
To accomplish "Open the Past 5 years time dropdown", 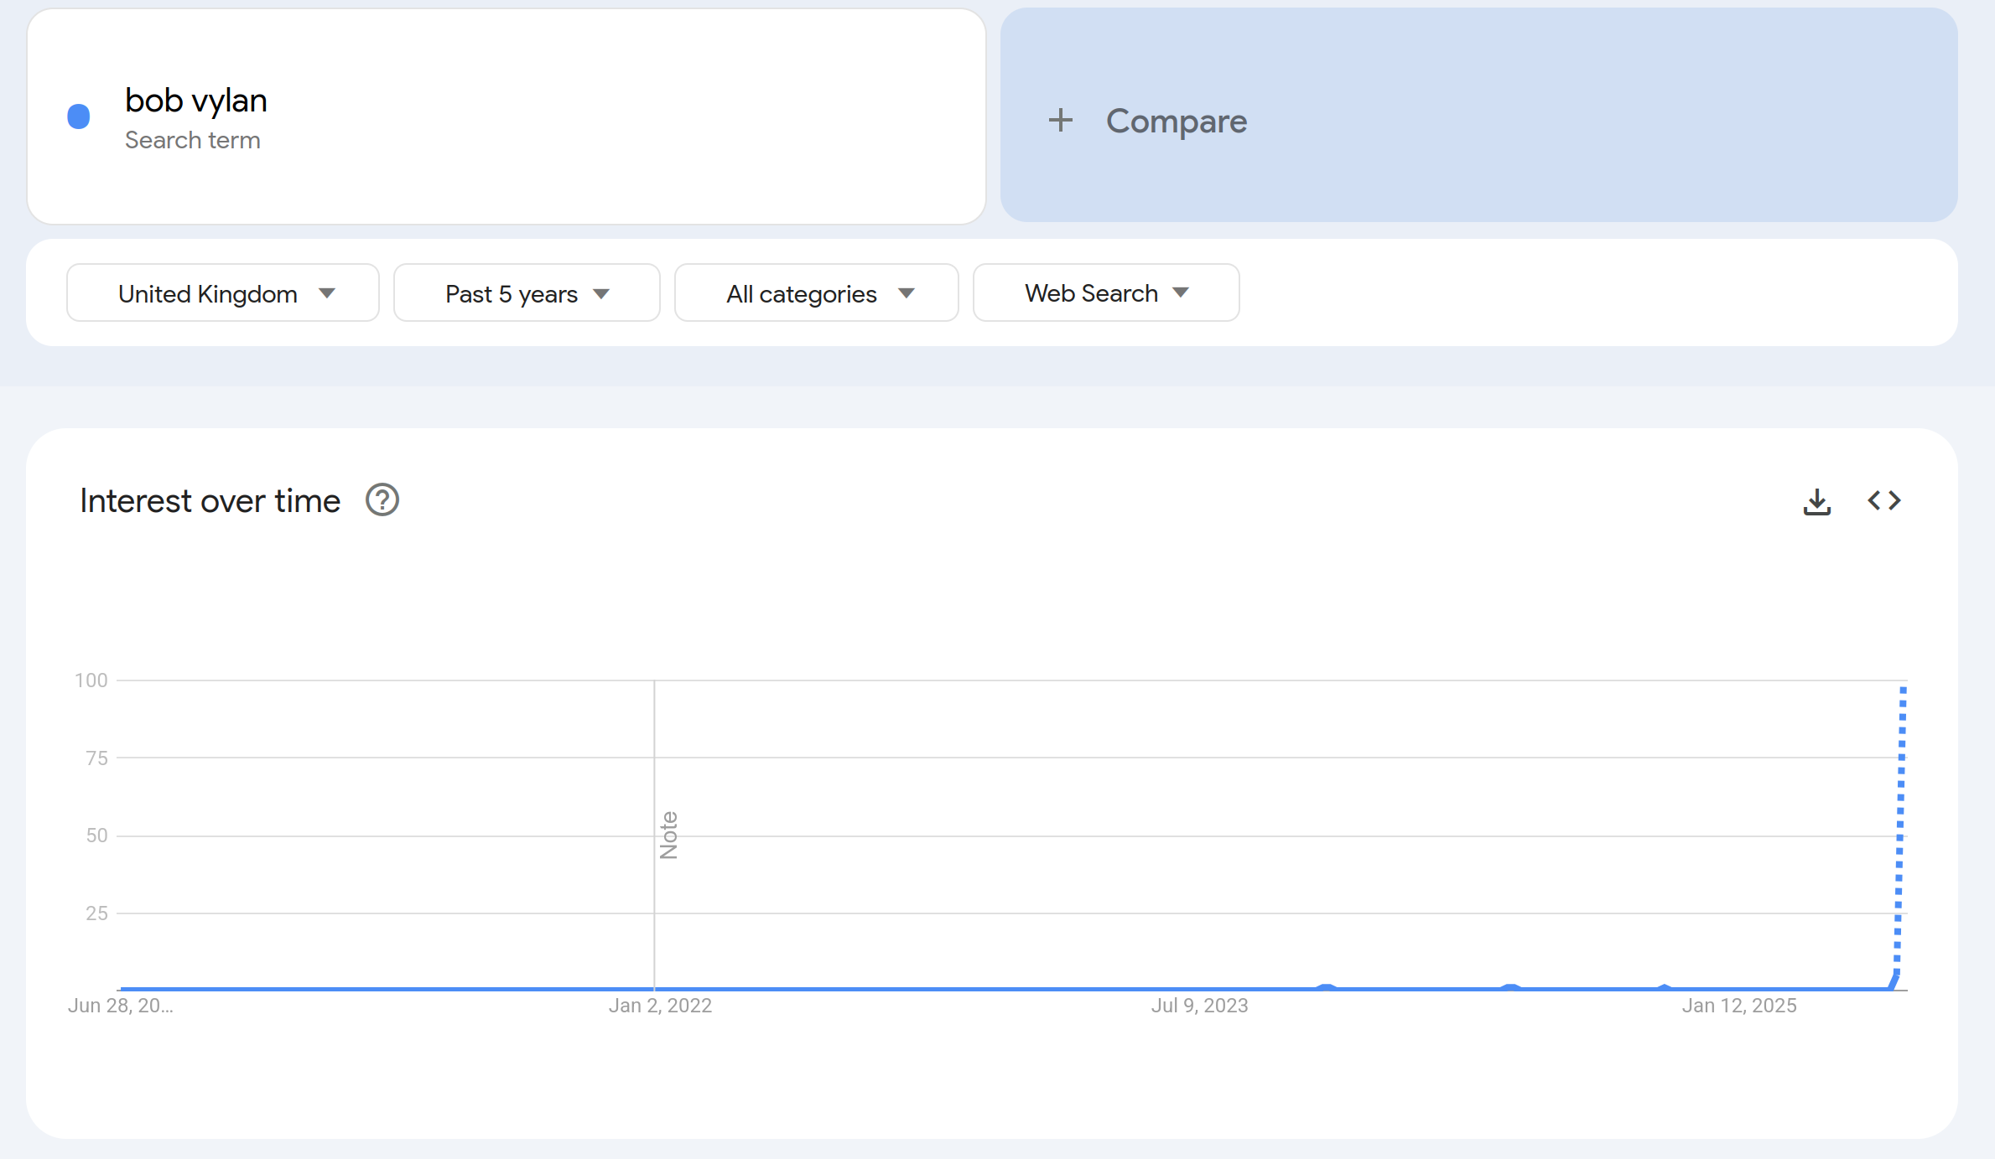I will (527, 292).
